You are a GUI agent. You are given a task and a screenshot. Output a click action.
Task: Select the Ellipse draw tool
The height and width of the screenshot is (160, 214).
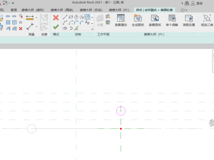coord(65,28)
